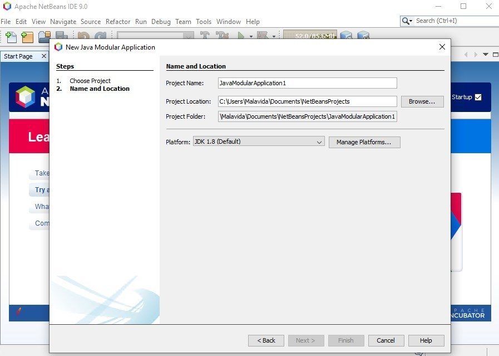Click the Build Project hammer icon
Screen dimensions: 499x356
[x=205, y=35]
